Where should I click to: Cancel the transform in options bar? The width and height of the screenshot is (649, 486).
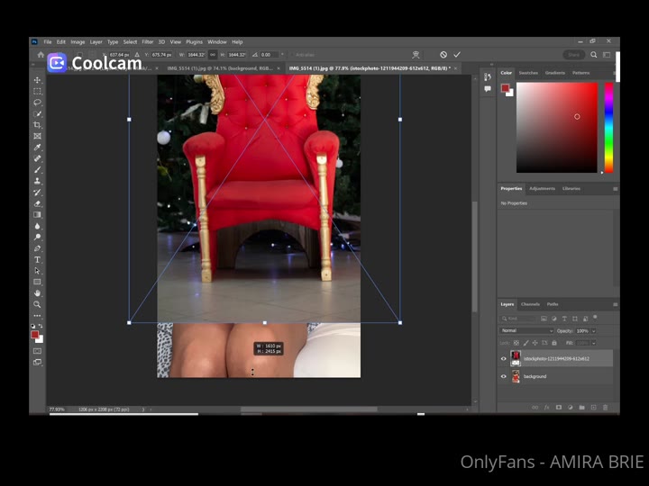coord(443,55)
